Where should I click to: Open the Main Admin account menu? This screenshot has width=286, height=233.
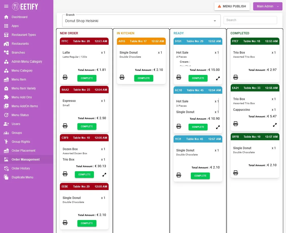(267, 6)
